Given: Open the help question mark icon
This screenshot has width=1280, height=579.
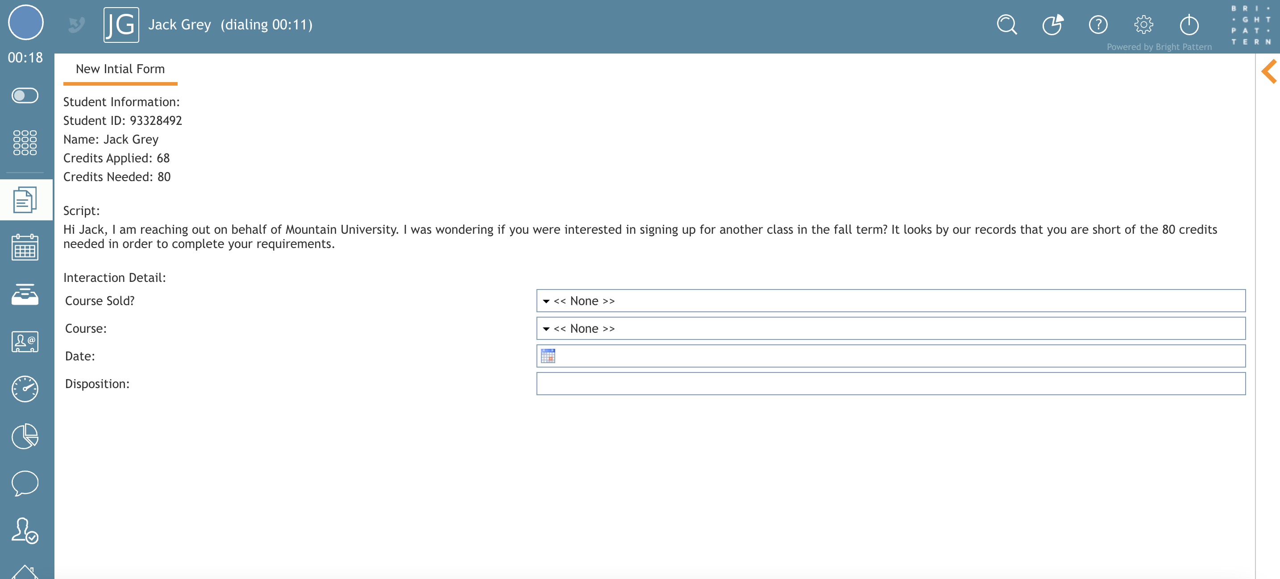Looking at the screenshot, I should point(1098,25).
